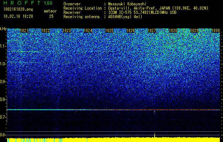Click the 1.0 kHz axis label
223x142 pixels.
pyautogui.click(x=3, y=64)
